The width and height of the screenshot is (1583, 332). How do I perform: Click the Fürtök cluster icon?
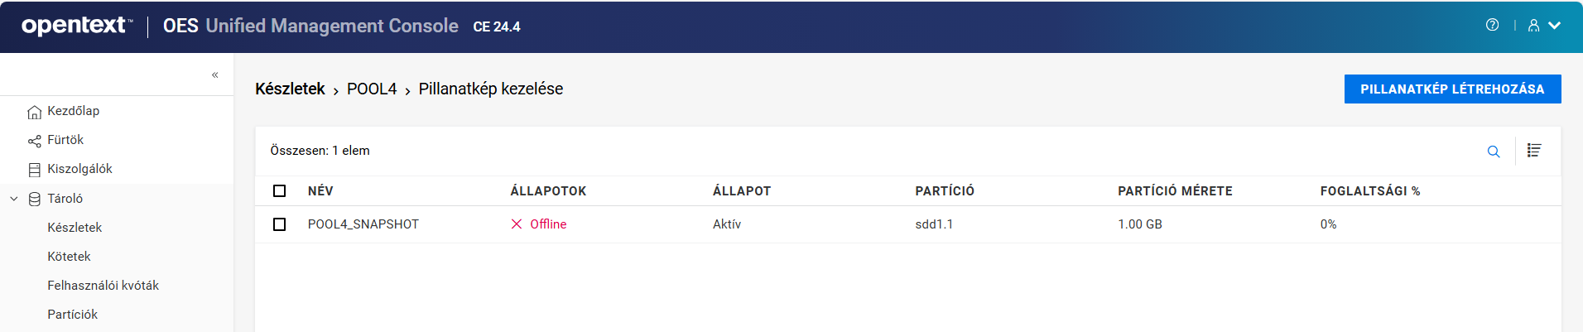tap(34, 141)
